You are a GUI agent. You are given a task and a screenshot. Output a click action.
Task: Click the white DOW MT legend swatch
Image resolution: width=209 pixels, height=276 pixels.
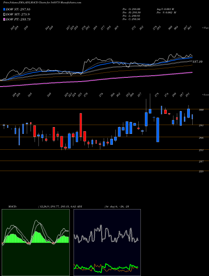[x=5, y=15]
